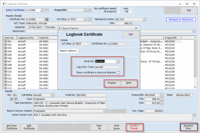Toggle checkbox for item 002

6,45
